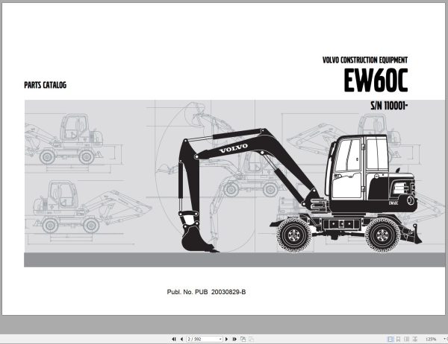This screenshot has width=448, height=344.
Task: Click Publ. No. PUB 20030829-B text
Action: click(x=206, y=292)
